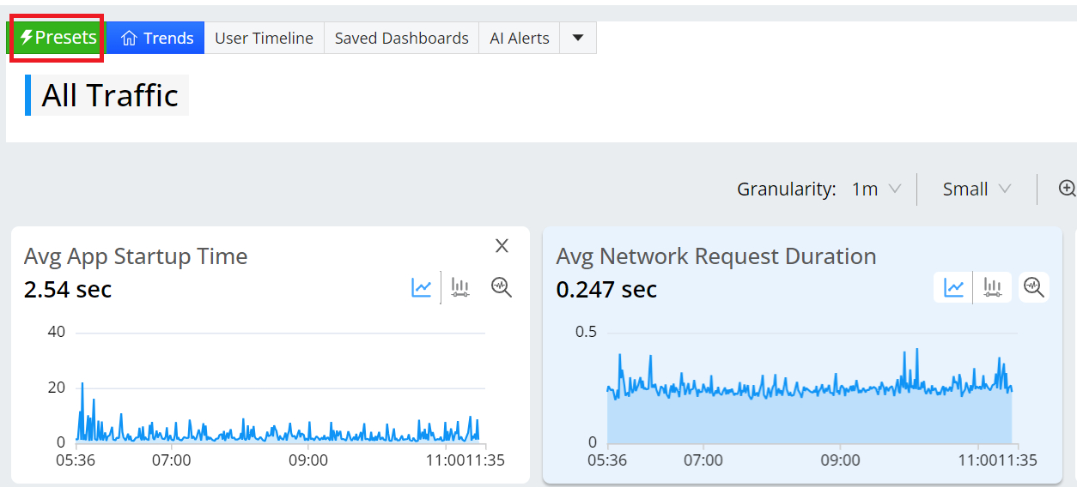Click the lightning bolt icon on Presets
1077x487 pixels.
coord(27,38)
